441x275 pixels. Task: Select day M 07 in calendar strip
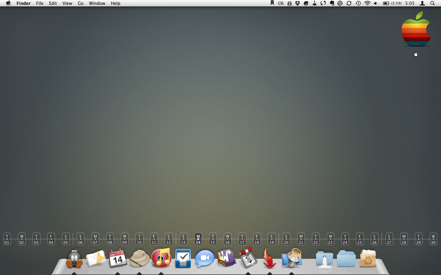(x=95, y=239)
